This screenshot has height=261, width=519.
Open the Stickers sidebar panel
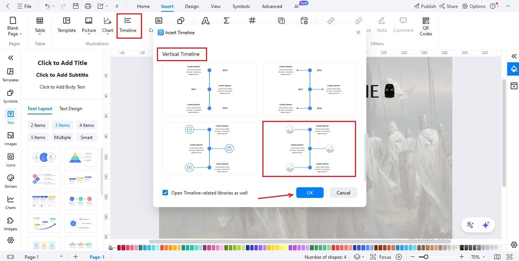click(11, 181)
